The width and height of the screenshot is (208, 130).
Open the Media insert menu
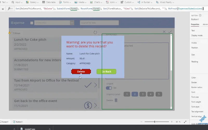pyautogui.click(x=80, y=2)
